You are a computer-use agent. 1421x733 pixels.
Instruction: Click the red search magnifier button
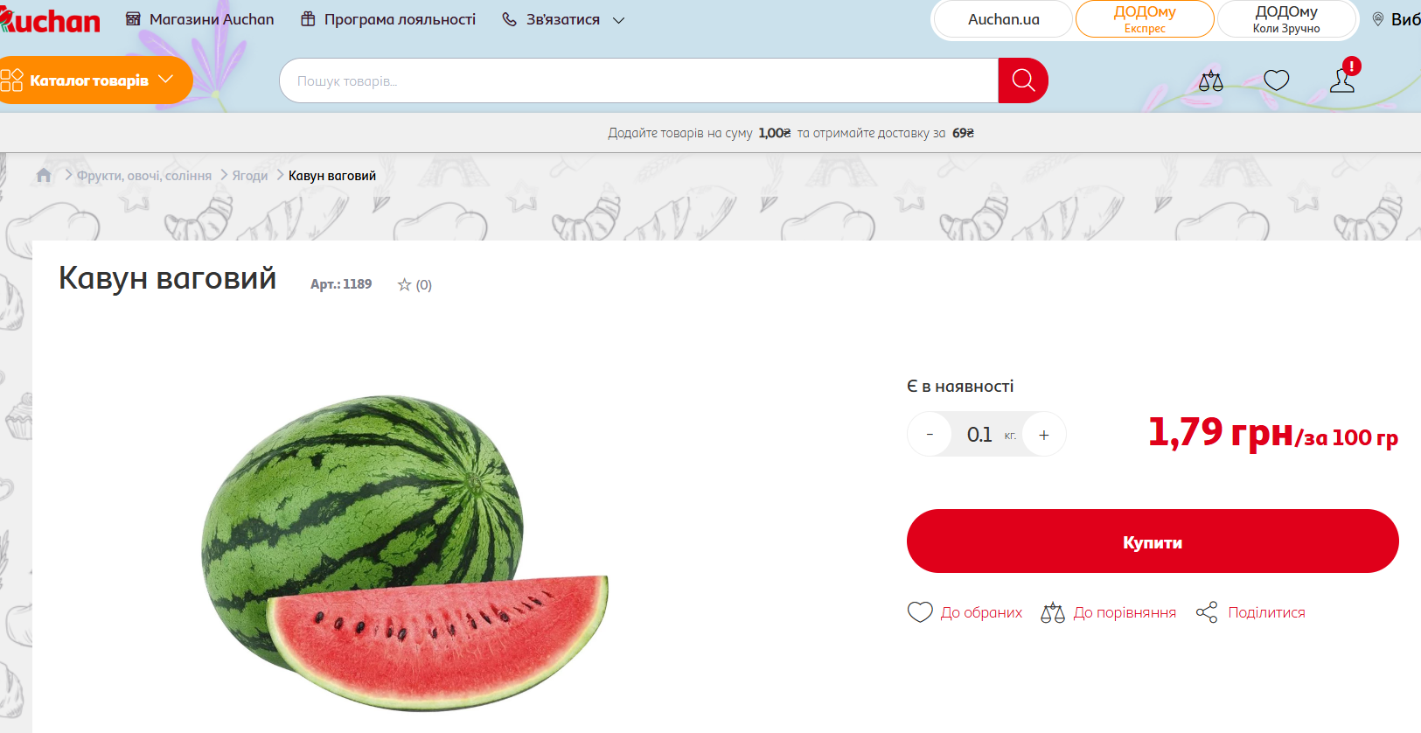click(x=1023, y=80)
